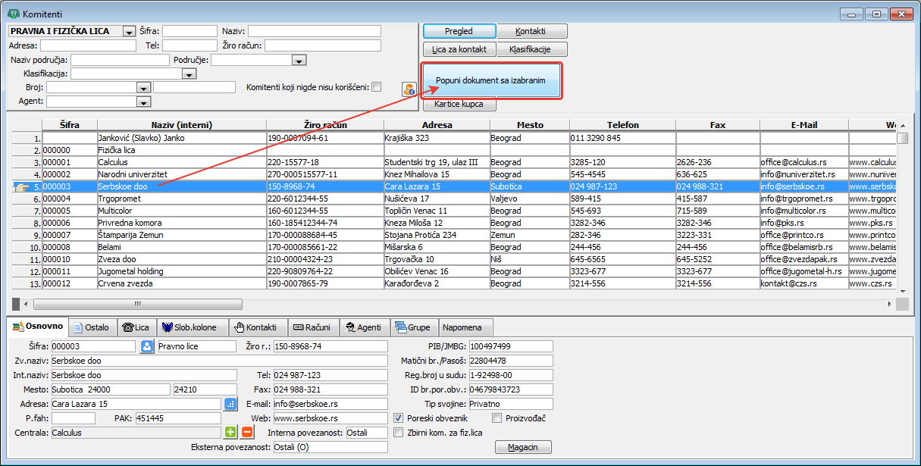Click the address cell 'Mišarska 6'
The height and width of the screenshot is (466, 921).
click(437, 247)
